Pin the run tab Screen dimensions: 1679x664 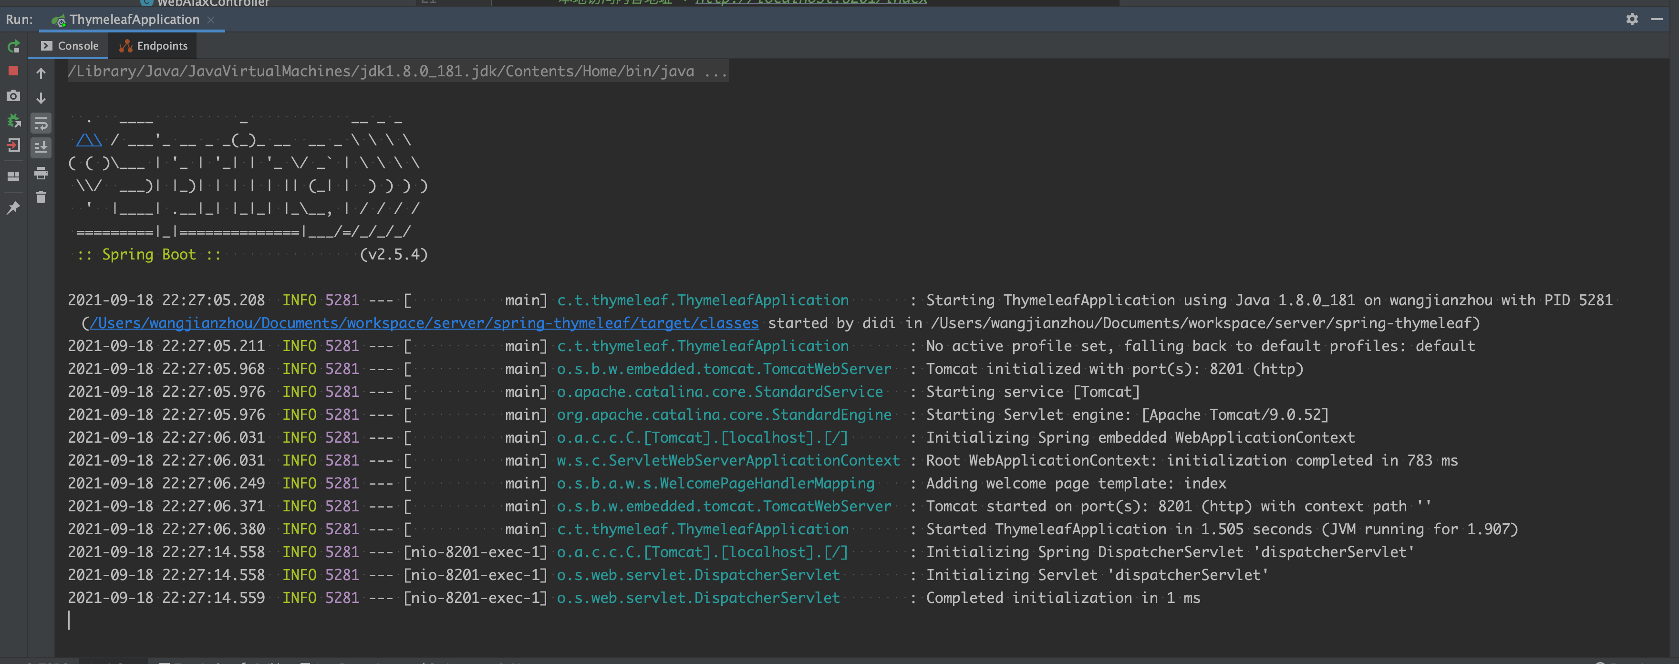pyautogui.click(x=13, y=207)
